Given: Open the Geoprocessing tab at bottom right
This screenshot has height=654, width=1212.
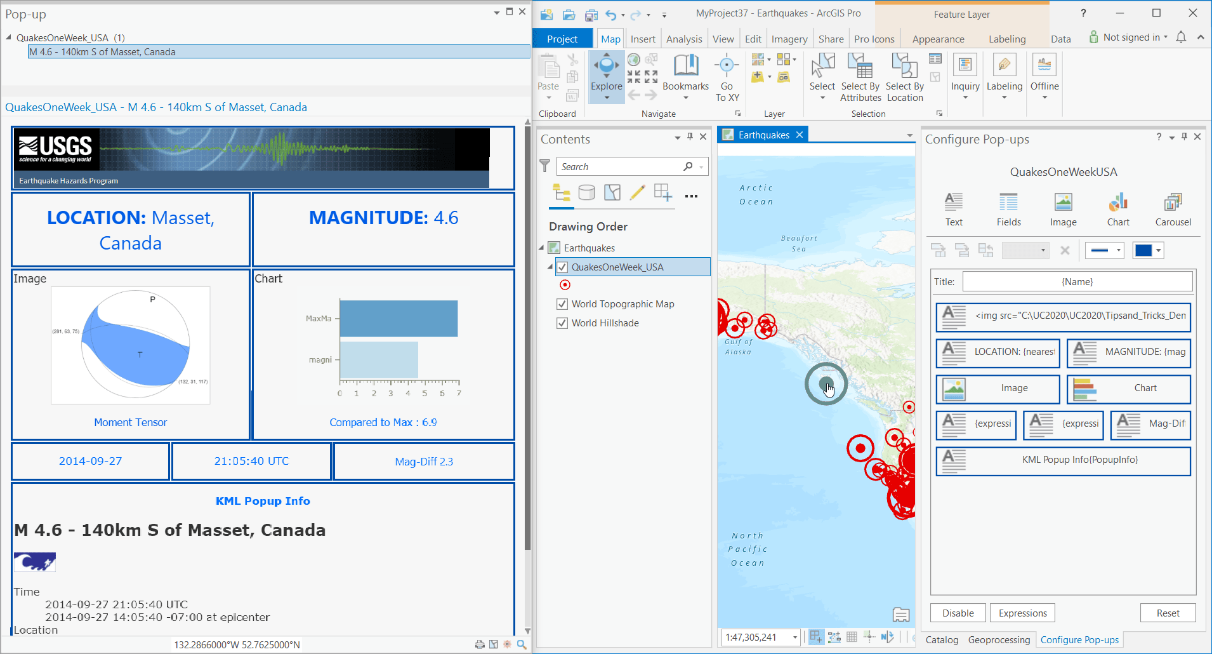Looking at the screenshot, I should [x=999, y=639].
